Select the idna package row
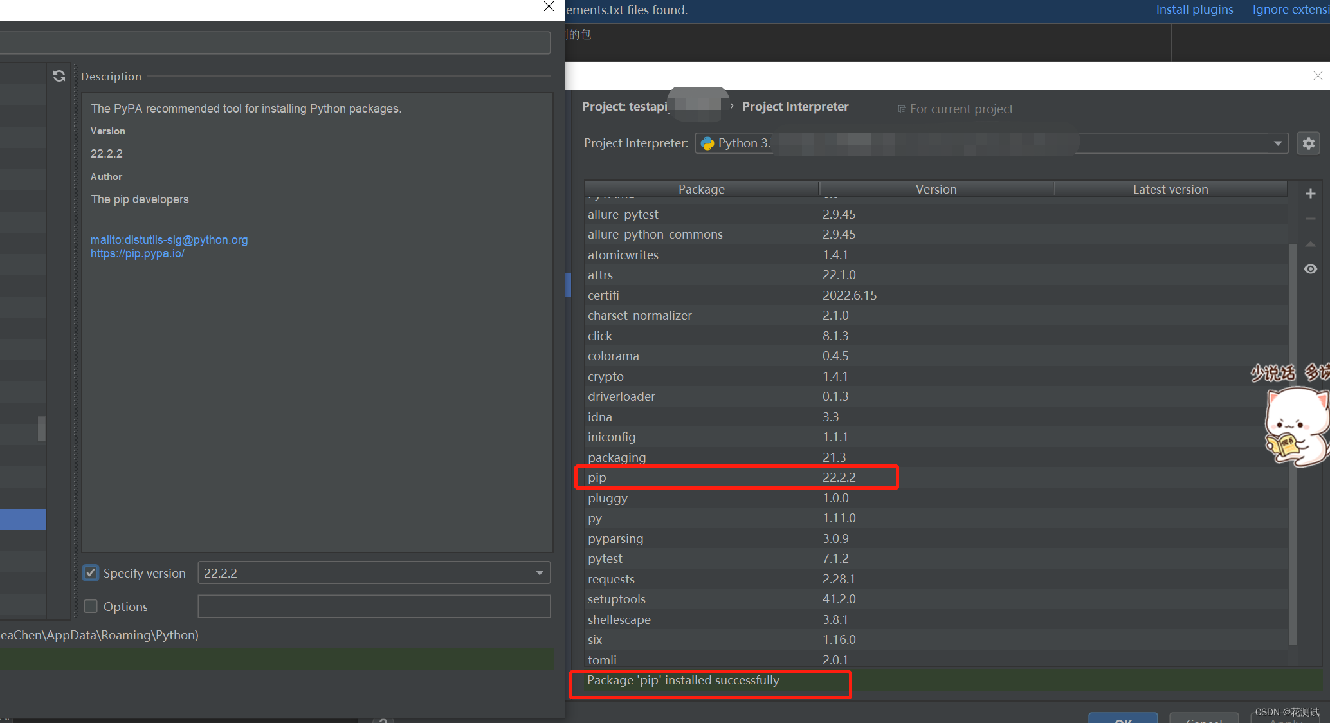Image resolution: width=1330 pixels, height=723 pixels. [936, 417]
